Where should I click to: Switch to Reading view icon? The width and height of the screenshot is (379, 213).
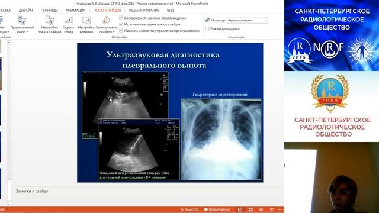[261, 209]
